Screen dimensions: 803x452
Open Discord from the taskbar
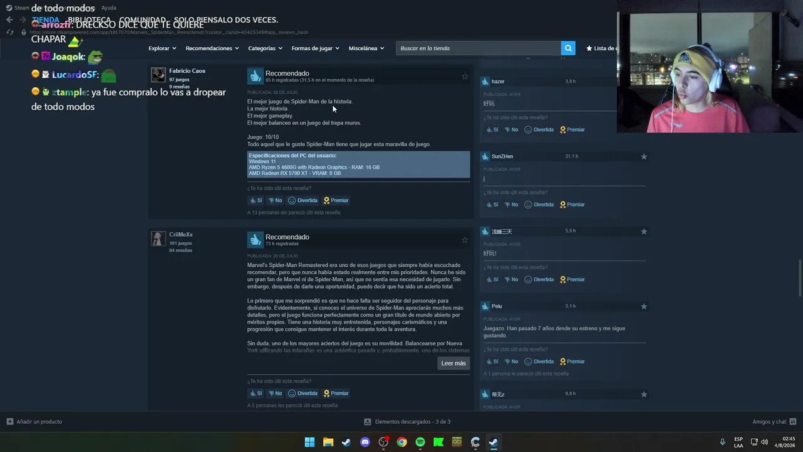click(x=365, y=442)
